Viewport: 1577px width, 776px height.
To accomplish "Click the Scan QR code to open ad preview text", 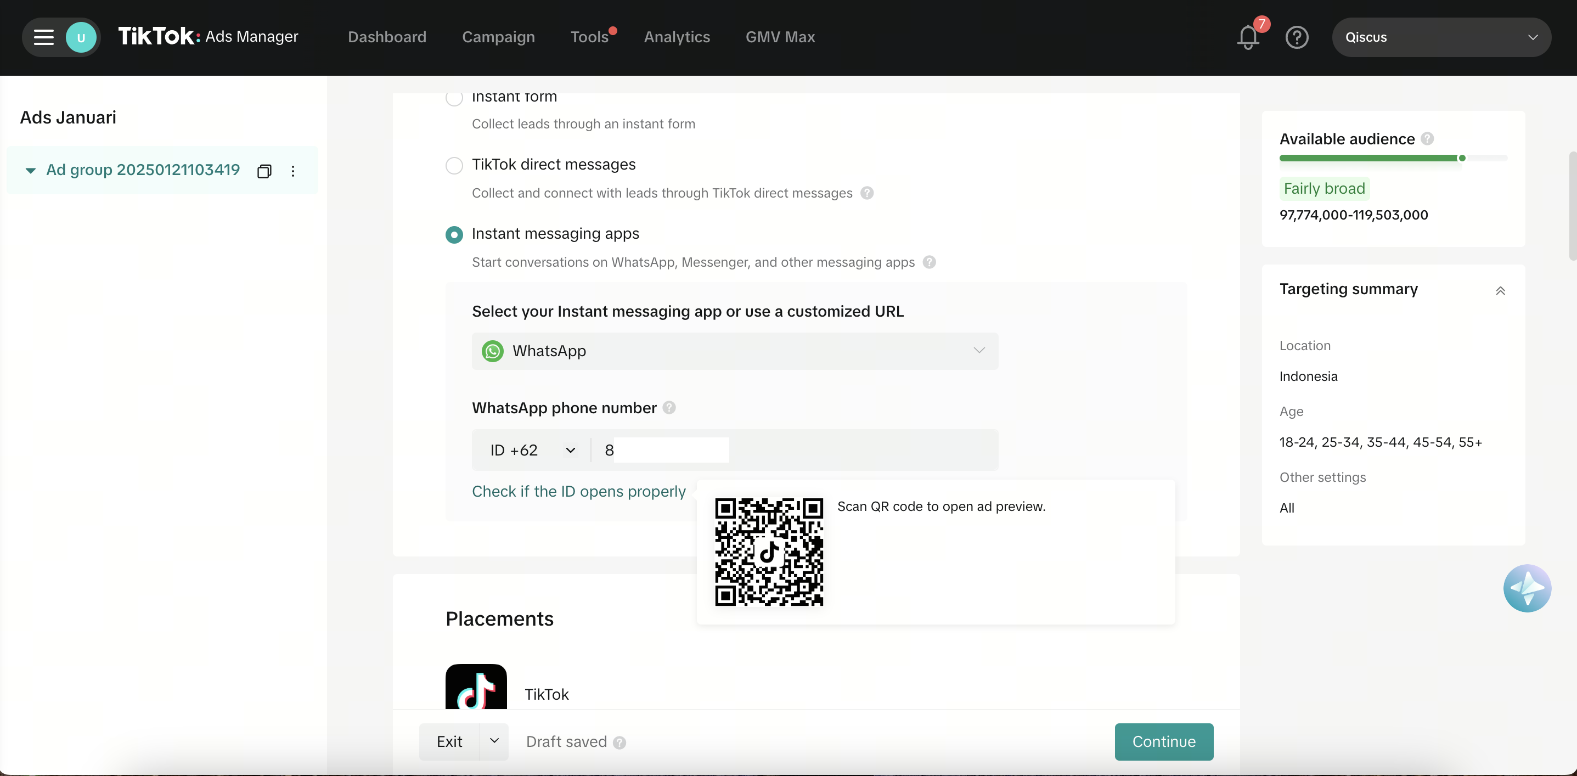I will pos(941,507).
